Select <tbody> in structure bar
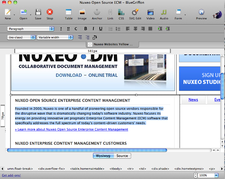The height and width of the screenshot is (179, 225). [116, 169]
